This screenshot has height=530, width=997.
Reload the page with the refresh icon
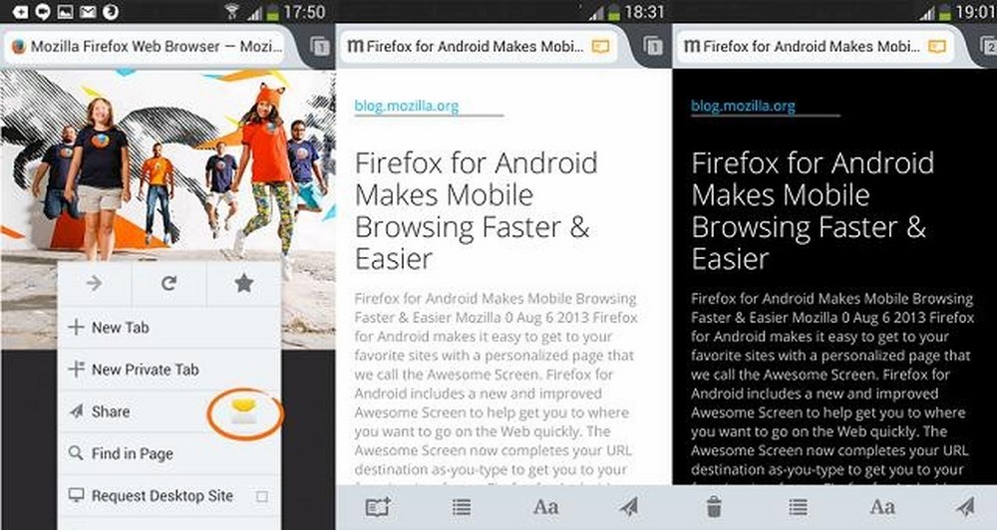pyautogui.click(x=168, y=283)
